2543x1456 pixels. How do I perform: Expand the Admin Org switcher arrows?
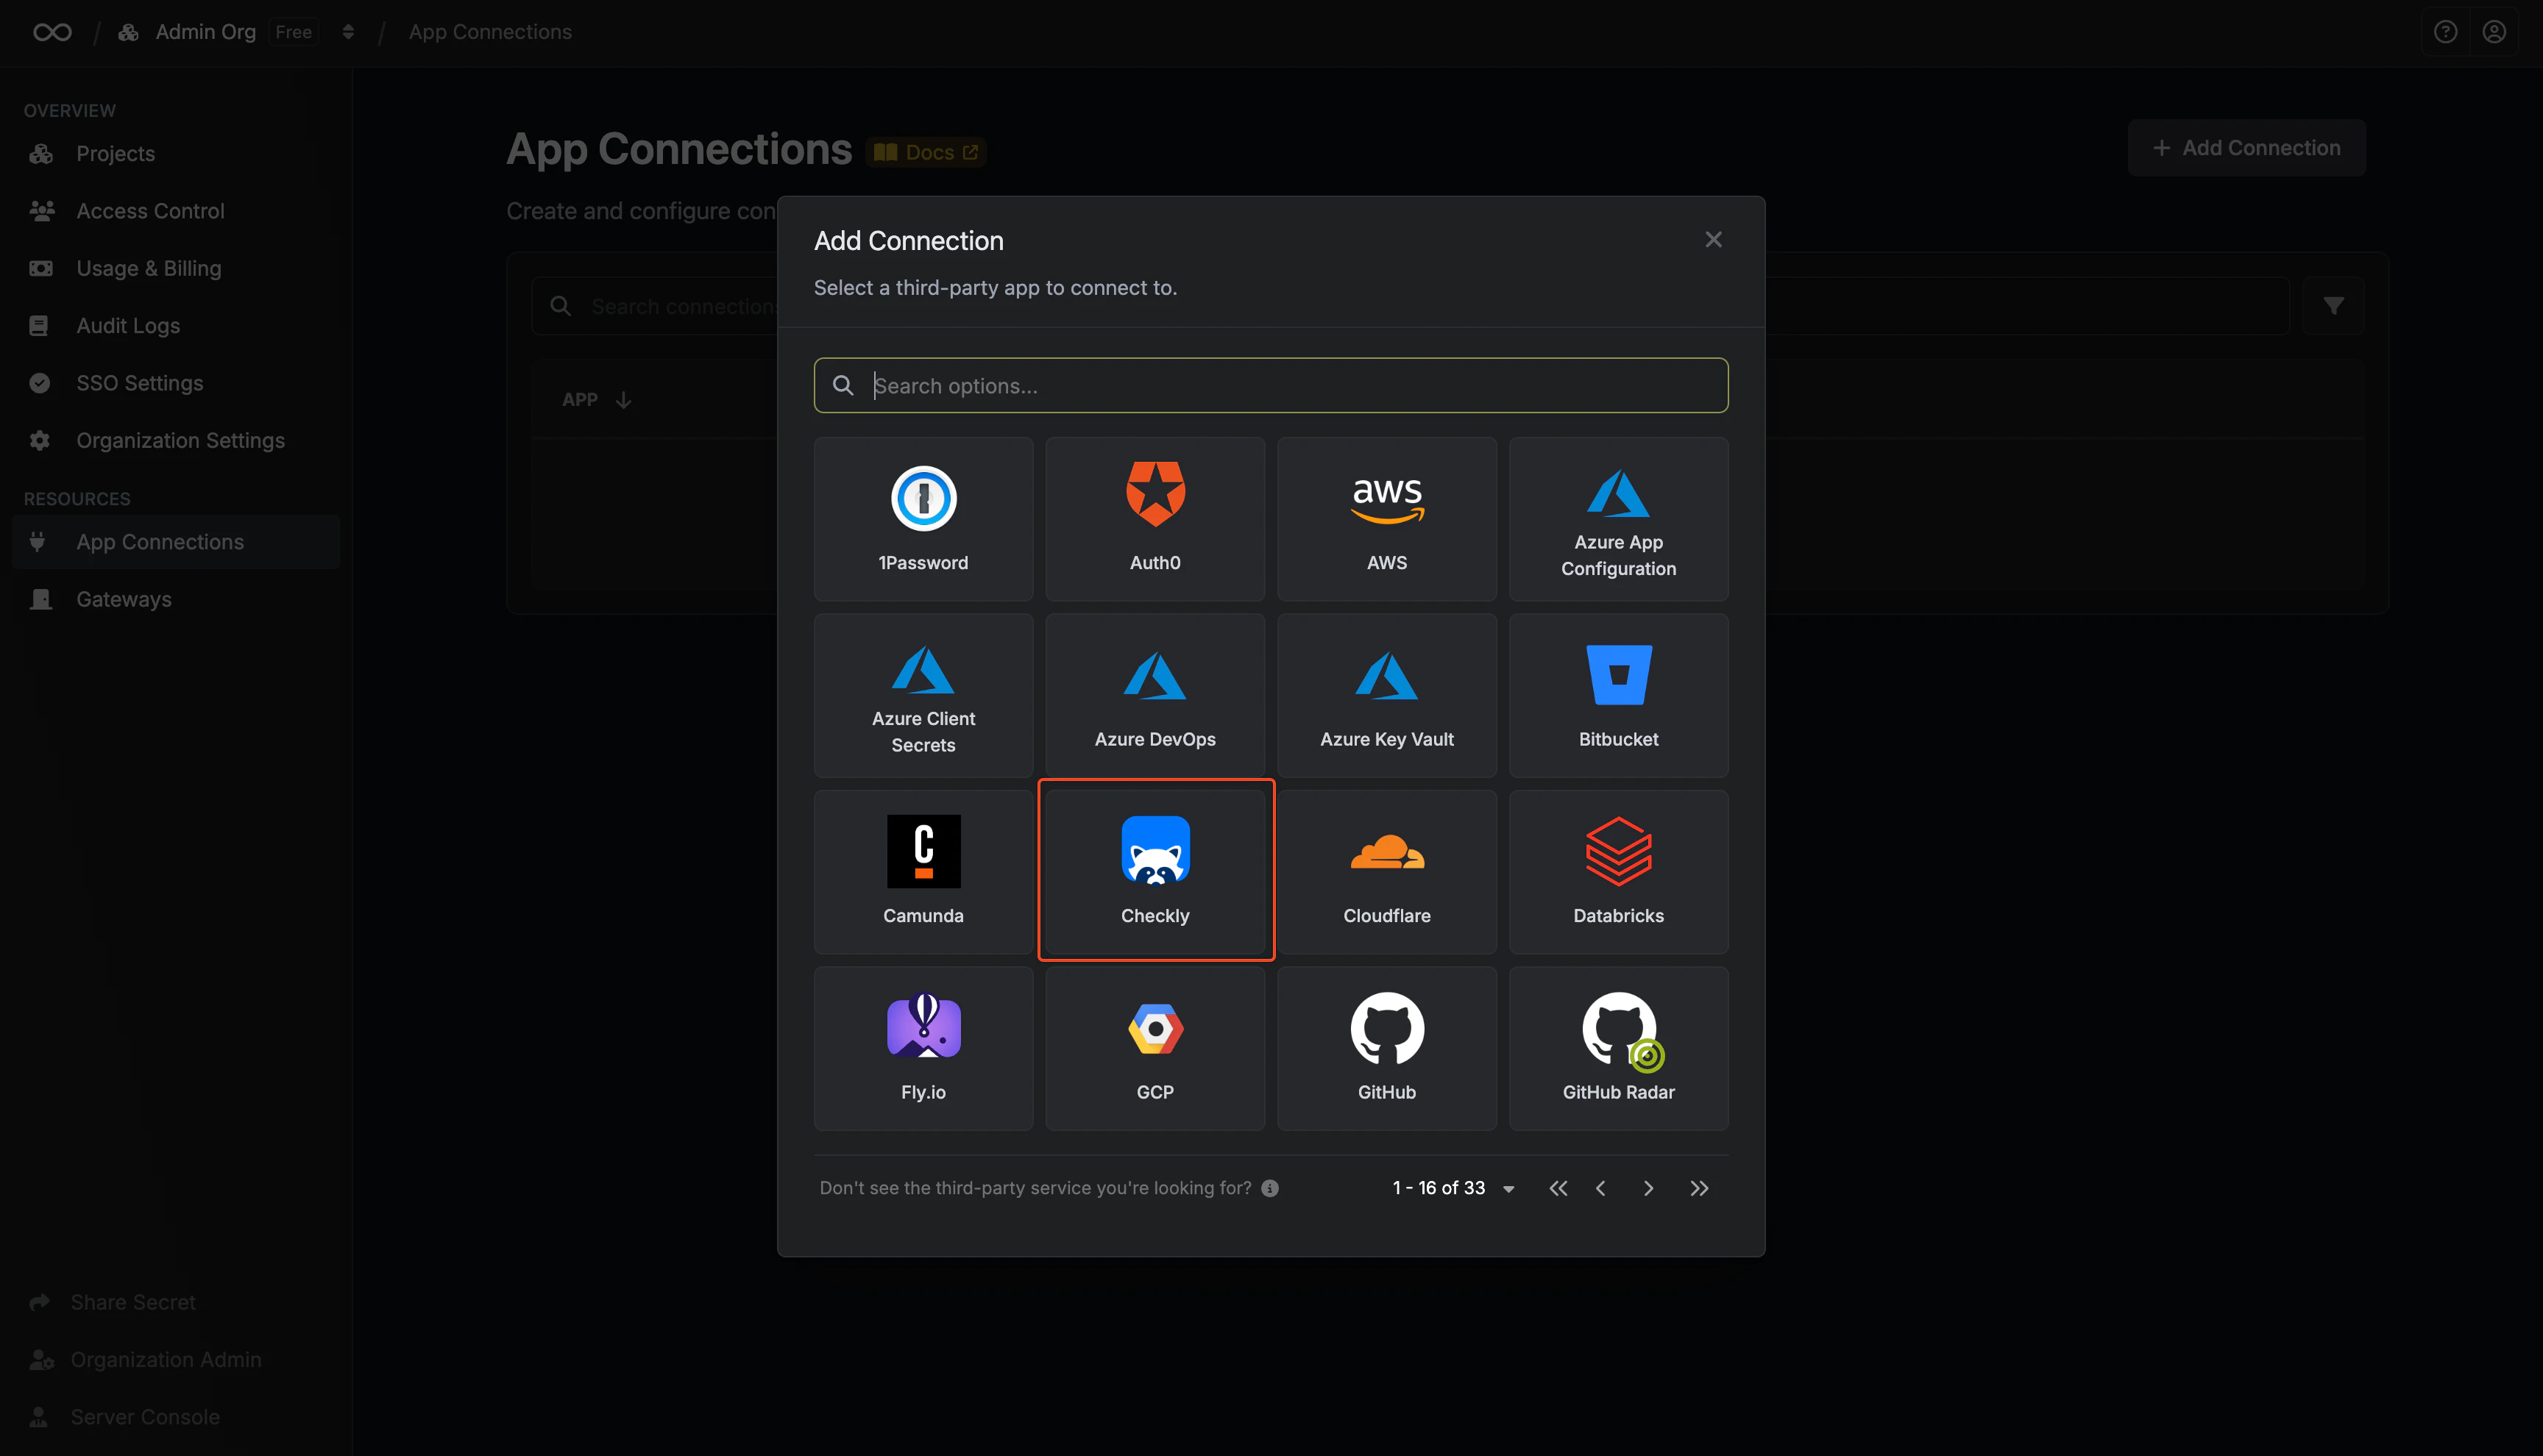coord(348,33)
